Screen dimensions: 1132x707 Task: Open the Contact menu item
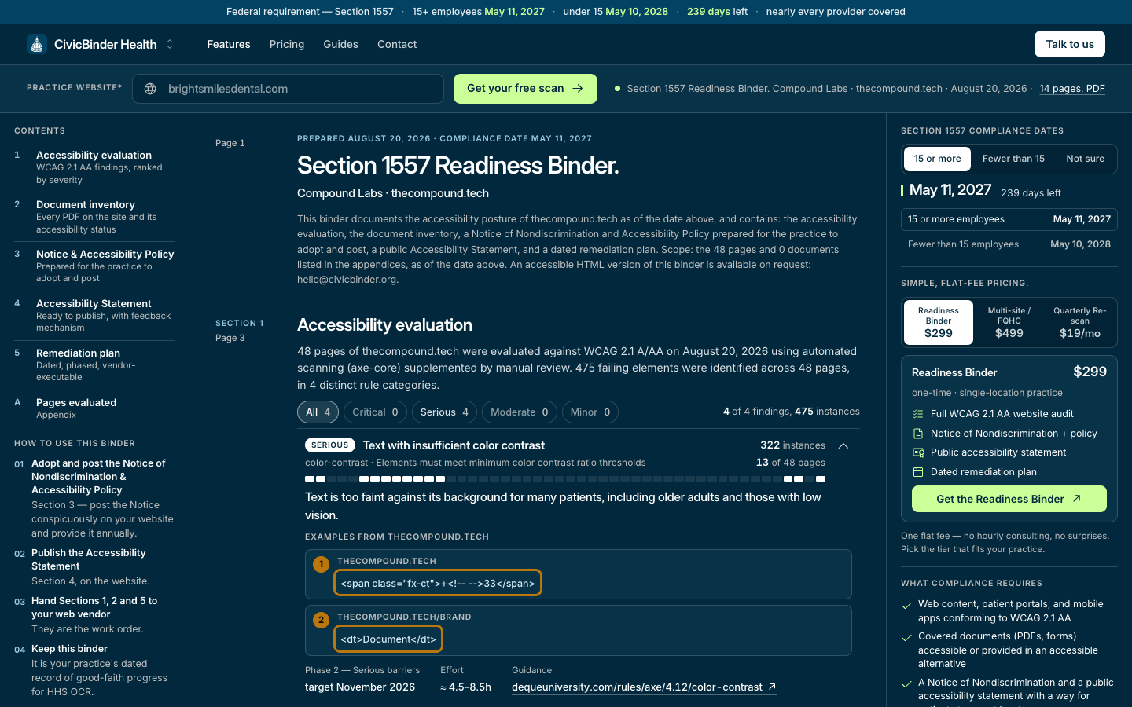(397, 44)
